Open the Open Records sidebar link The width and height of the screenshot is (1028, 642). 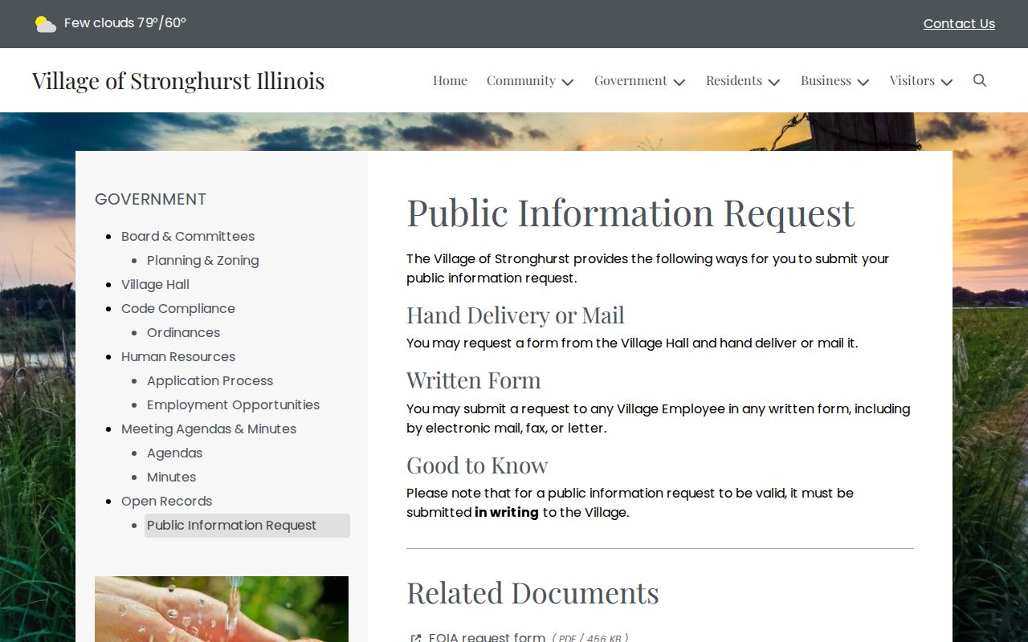click(x=166, y=501)
